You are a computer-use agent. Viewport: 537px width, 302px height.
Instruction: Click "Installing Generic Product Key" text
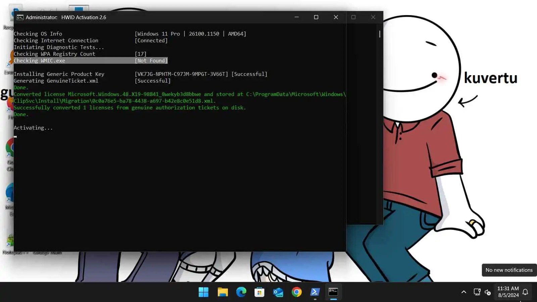click(x=59, y=74)
